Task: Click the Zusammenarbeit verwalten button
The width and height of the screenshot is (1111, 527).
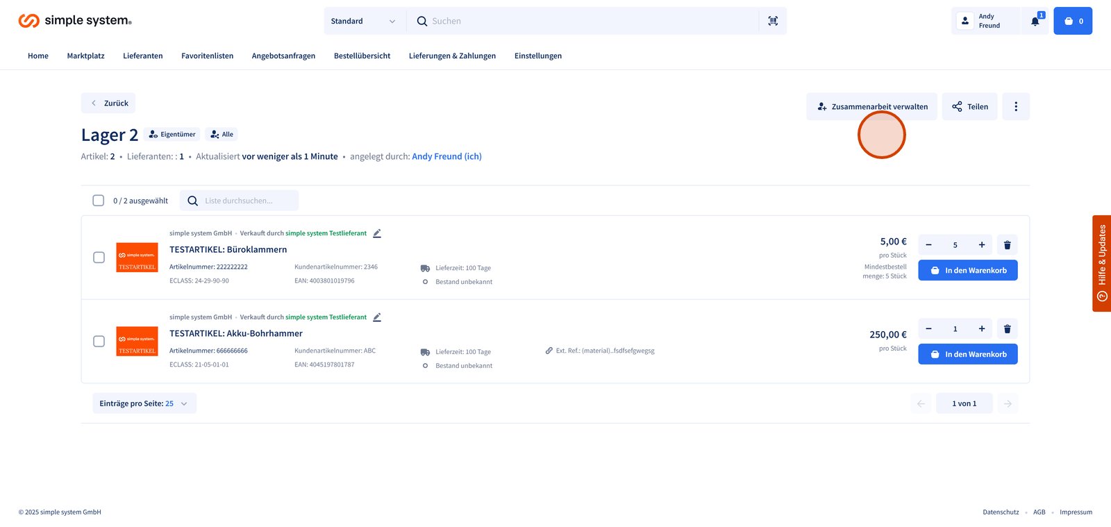Action: coord(871,106)
